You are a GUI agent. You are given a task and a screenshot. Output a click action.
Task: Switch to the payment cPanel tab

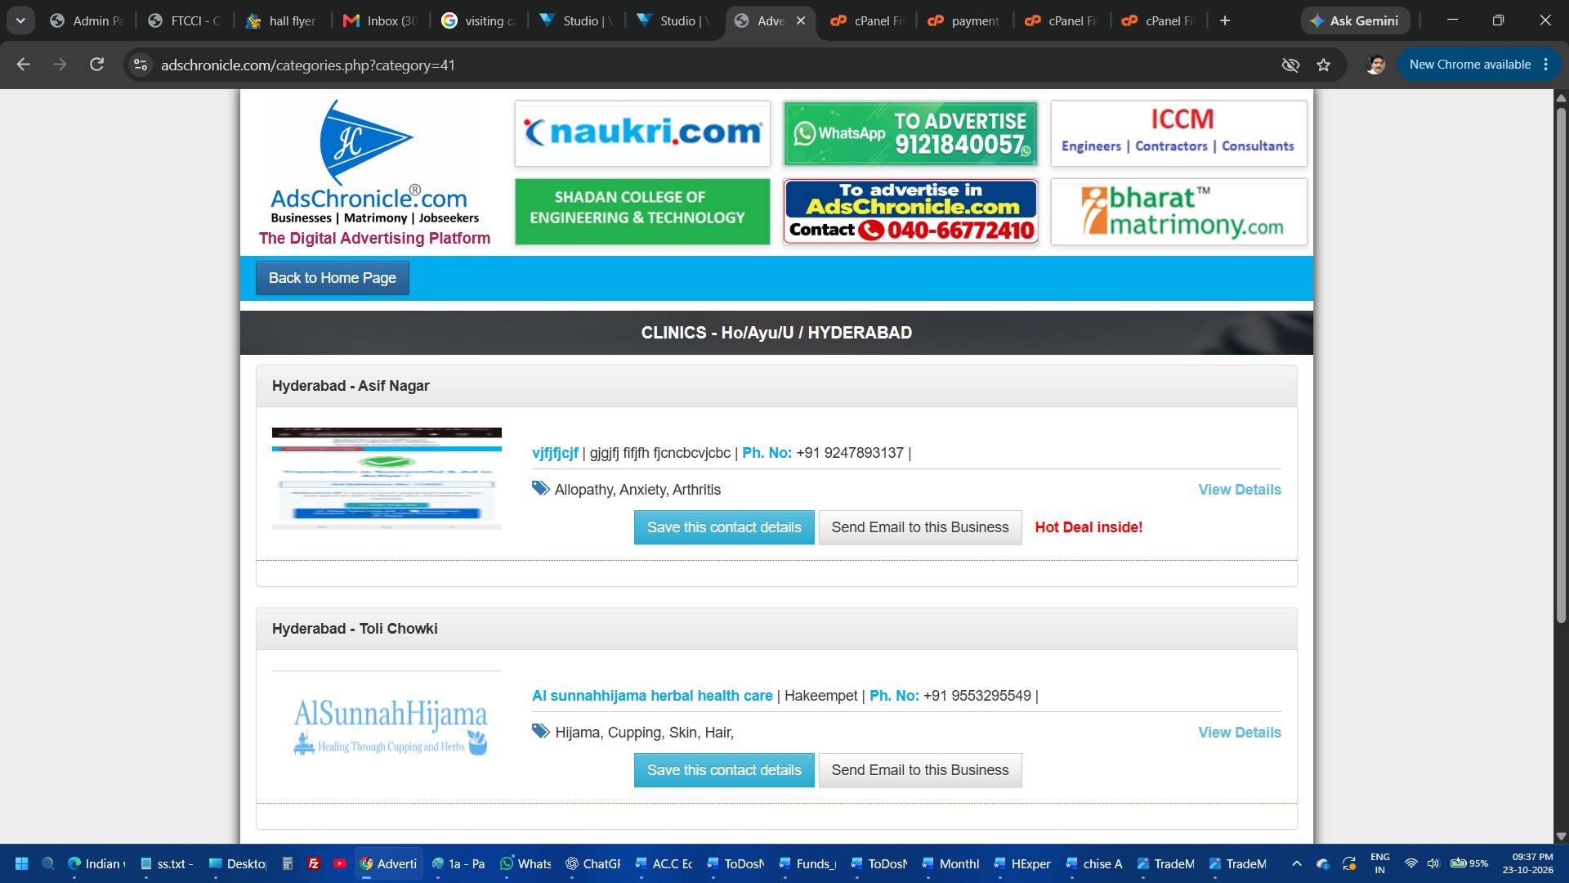(x=963, y=20)
